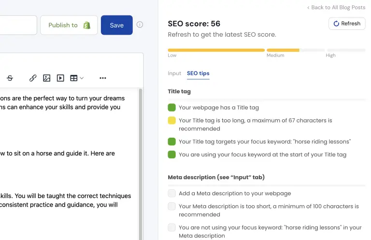Click green indicator for keyword at start of Title
Viewport: 371px width, 240px height.
(x=172, y=155)
